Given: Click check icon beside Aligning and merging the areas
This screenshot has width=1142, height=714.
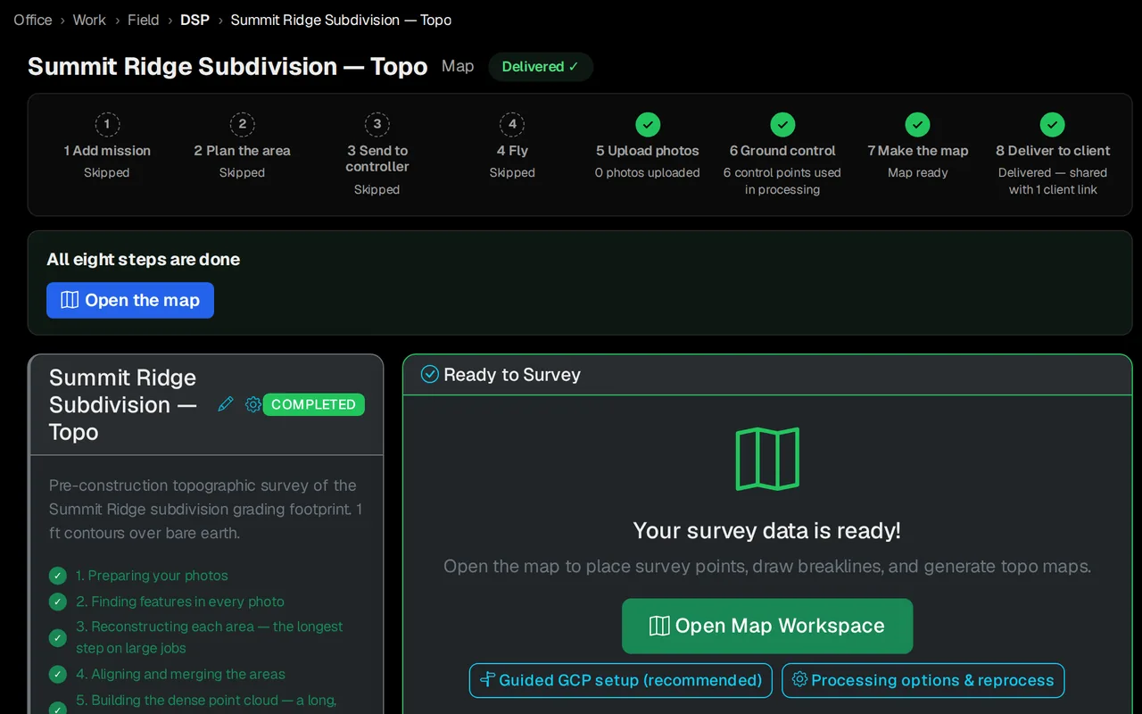Looking at the screenshot, I should [58, 674].
